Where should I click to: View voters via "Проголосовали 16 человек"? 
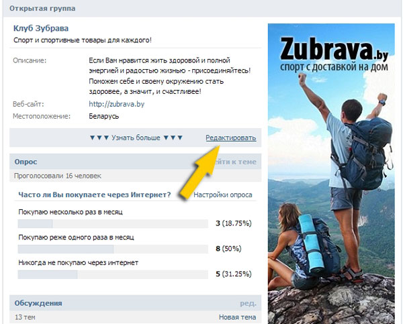click(58, 176)
